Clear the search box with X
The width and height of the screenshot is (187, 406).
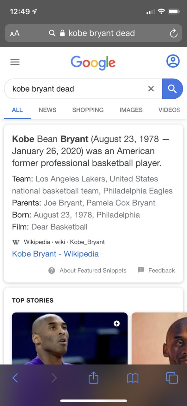click(151, 89)
